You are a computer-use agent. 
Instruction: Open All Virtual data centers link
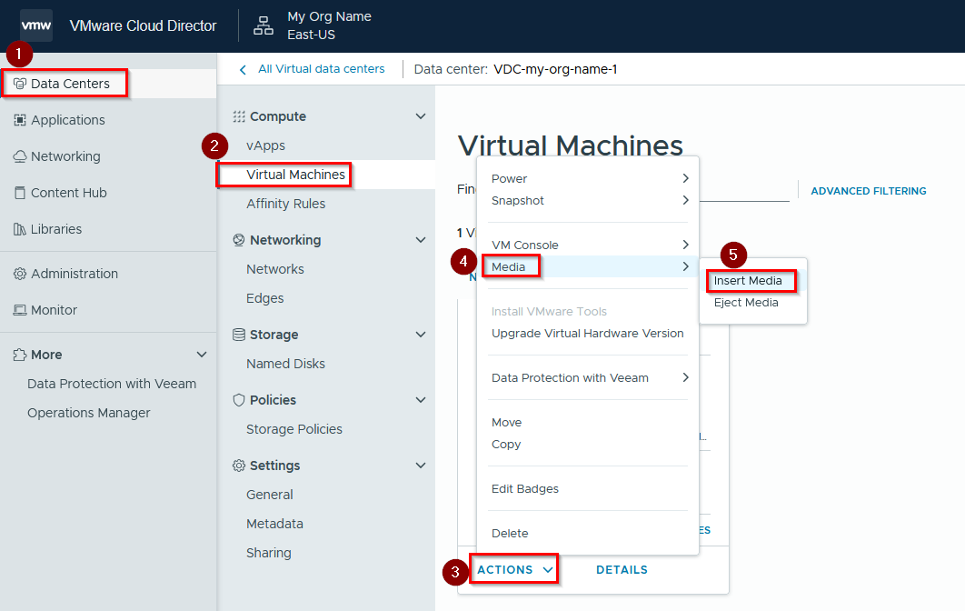(322, 69)
